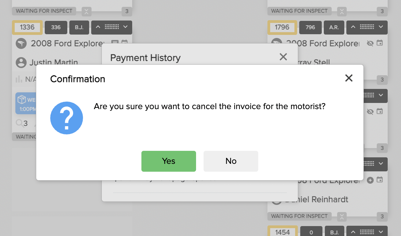Click the blue question mark icon

[x=67, y=118]
